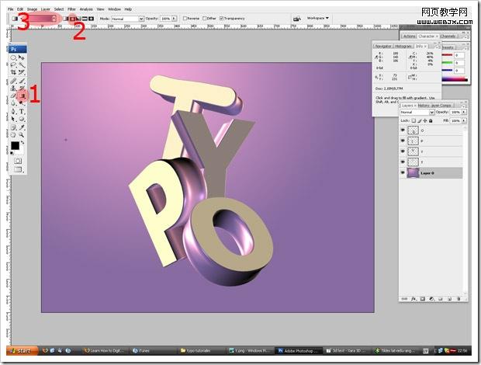Screen dimensions: 481x365
Task: Choose the Reflected Gradient style icon
Action: [x=85, y=19]
